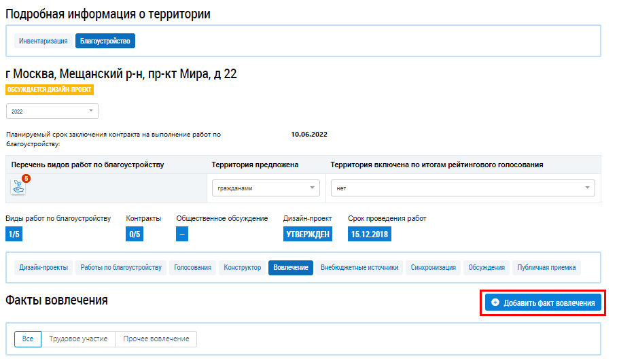
Task: Click the Добавить факт вовлечения button
Action: click(543, 302)
